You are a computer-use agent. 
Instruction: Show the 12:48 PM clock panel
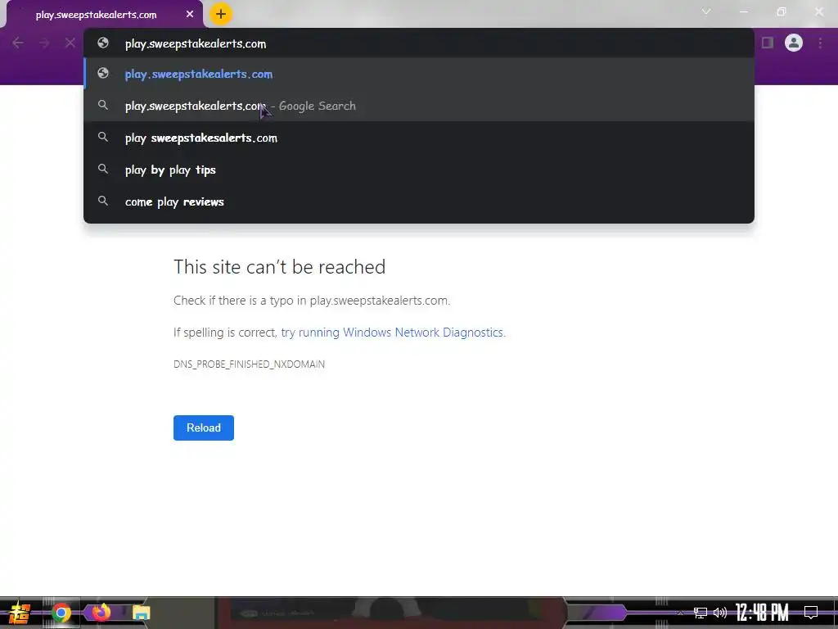pyautogui.click(x=762, y=613)
